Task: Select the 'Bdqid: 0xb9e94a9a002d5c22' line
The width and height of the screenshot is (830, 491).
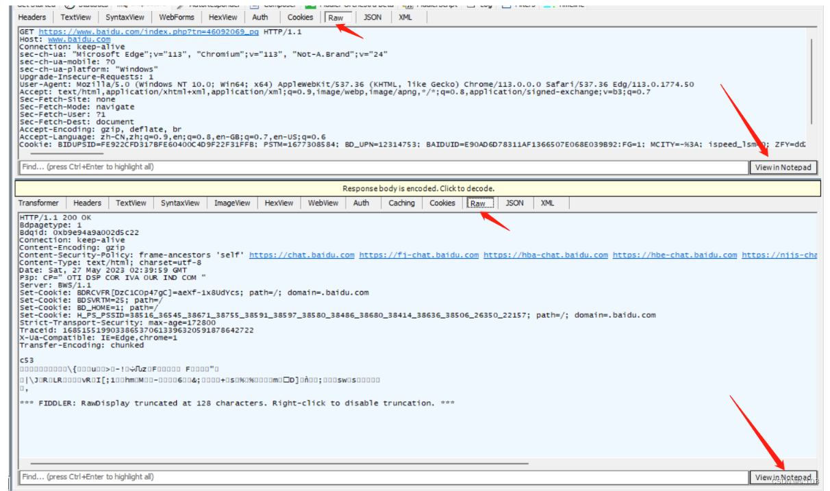Action: (x=79, y=232)
